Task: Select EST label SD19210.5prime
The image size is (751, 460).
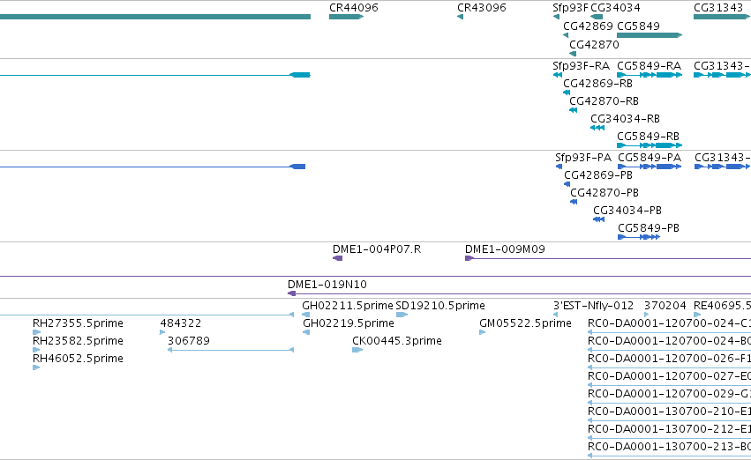Action: pos(440,306)
